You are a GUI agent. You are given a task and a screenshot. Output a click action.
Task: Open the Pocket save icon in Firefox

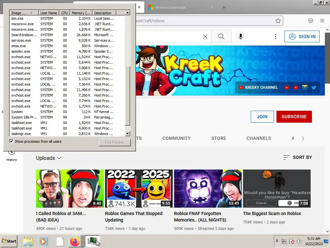pyautogui.click(x=311, y=21)
